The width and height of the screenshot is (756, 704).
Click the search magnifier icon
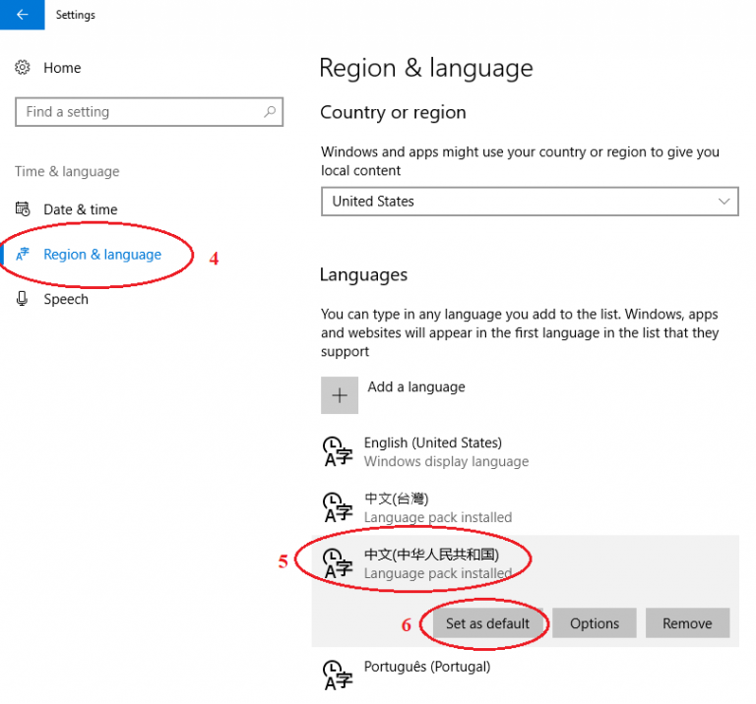[x=270, y=112]
